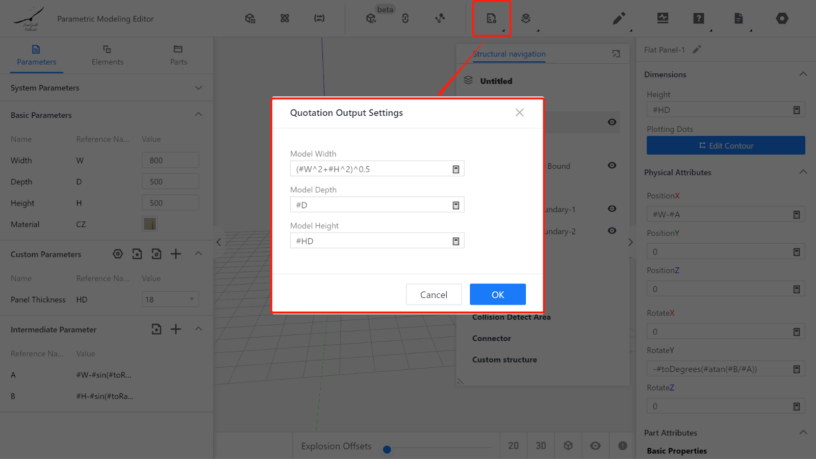Toggle visibility of the highlighted navigation row

pyautogui.click(x=612, y=122)
